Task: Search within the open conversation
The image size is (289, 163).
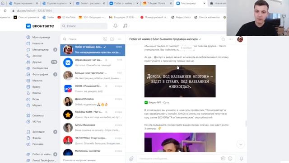Action: 223,39
